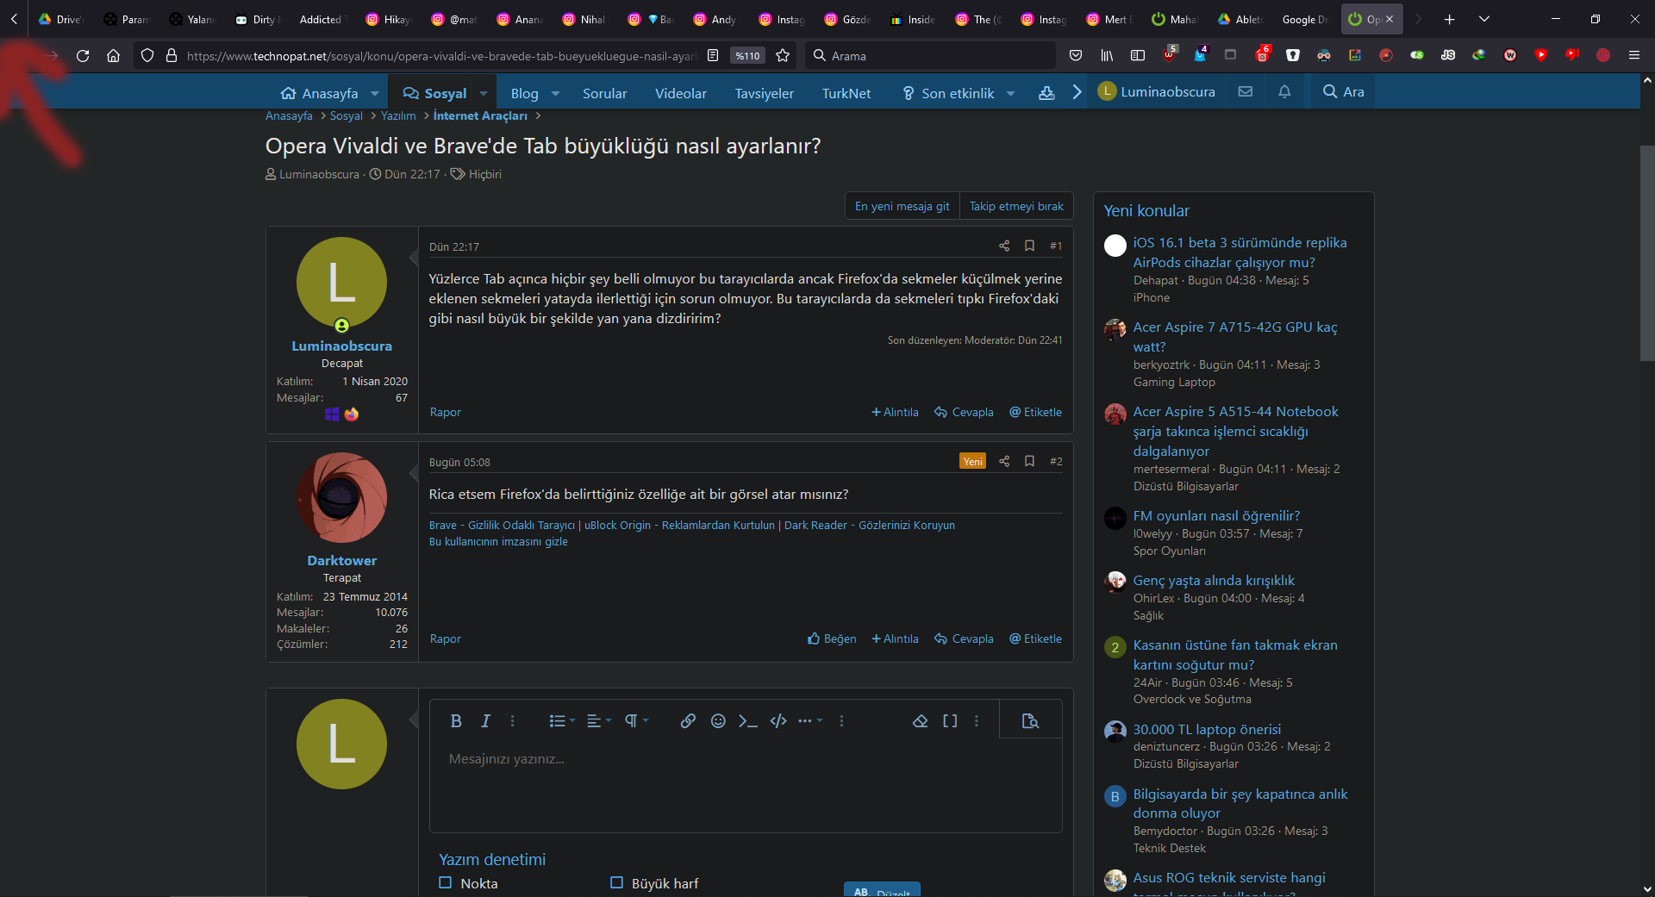Click the page vertical scrollbar thumb
The width and height of the screenshot is (1655, 897).
coord(1647,253)
